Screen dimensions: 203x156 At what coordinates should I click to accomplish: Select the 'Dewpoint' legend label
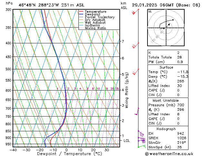pos(92,14)
